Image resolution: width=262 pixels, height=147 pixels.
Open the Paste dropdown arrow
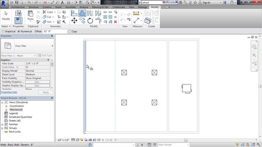30,21
